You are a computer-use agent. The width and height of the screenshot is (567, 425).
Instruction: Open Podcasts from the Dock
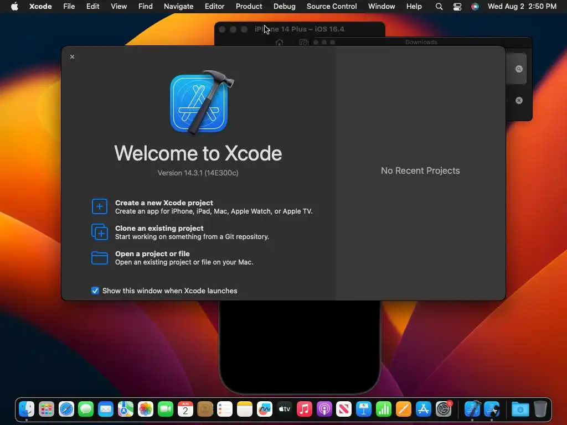pos(324,409)
